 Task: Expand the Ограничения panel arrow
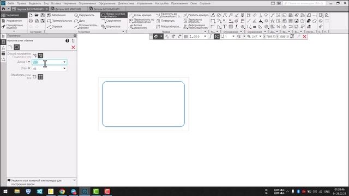point(265,32)
